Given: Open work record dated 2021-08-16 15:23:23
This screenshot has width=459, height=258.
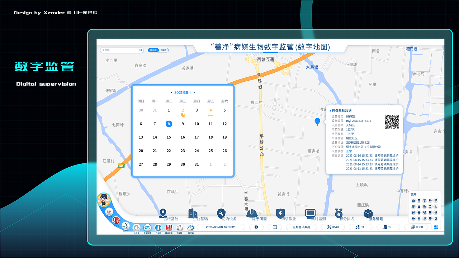Looking at the screenshot, I should click(x=372, y=156).
